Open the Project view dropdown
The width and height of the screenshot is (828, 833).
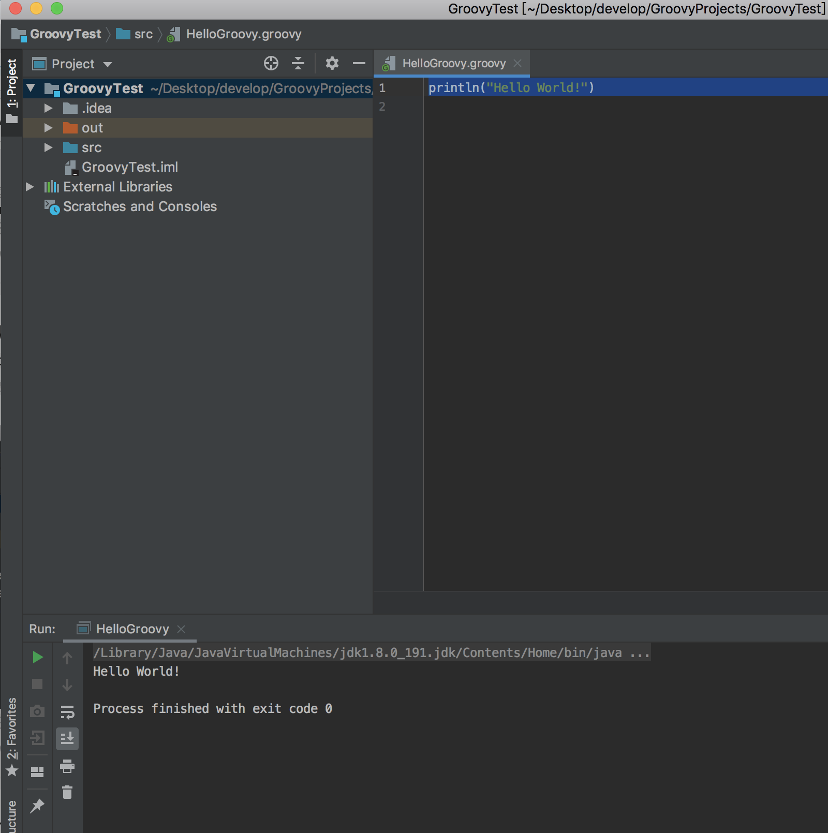(x=108, y=64)
